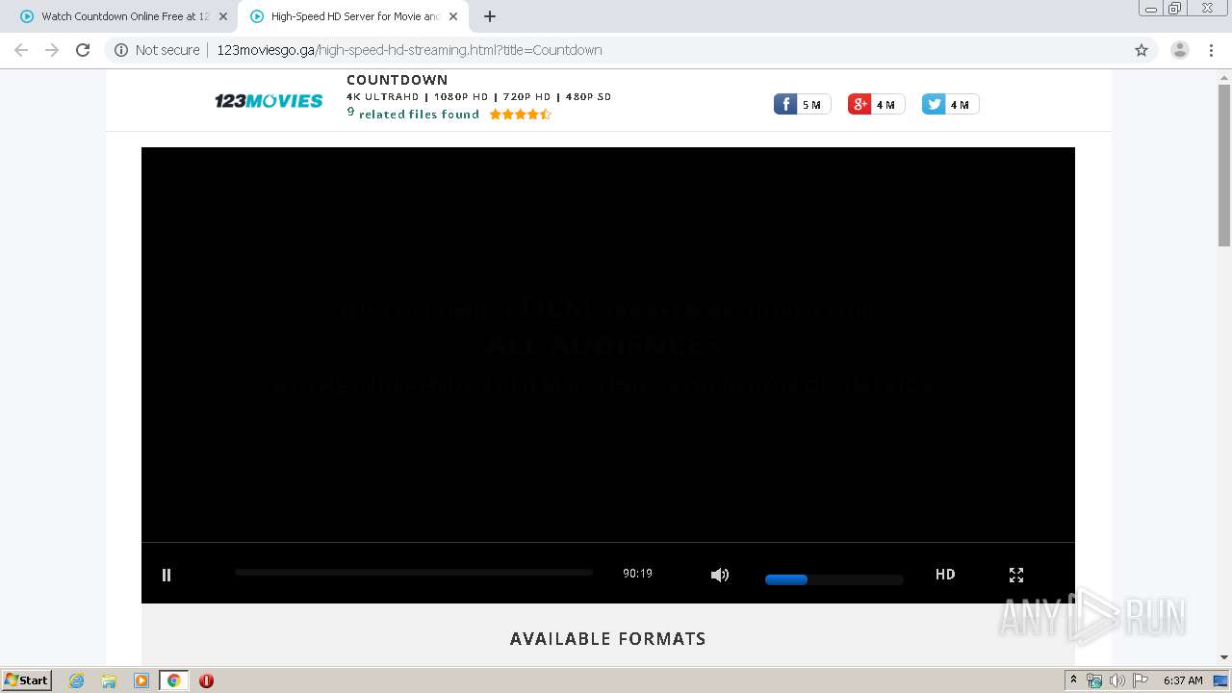Launch Internet Explorer from the taskbar
The width and height of the screenshot is (1232, 693).
click(x=77, y=680)
